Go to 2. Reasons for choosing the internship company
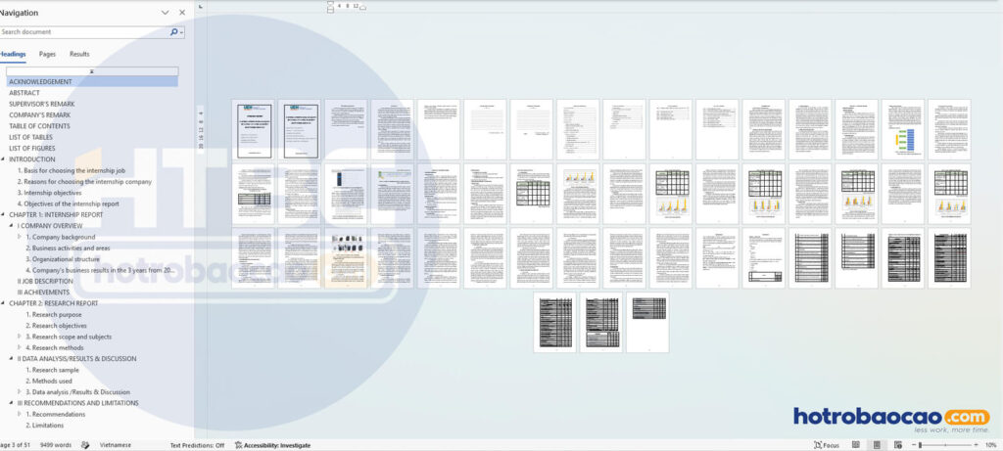This screenshot has height=451, width=1003. (84, 182)
